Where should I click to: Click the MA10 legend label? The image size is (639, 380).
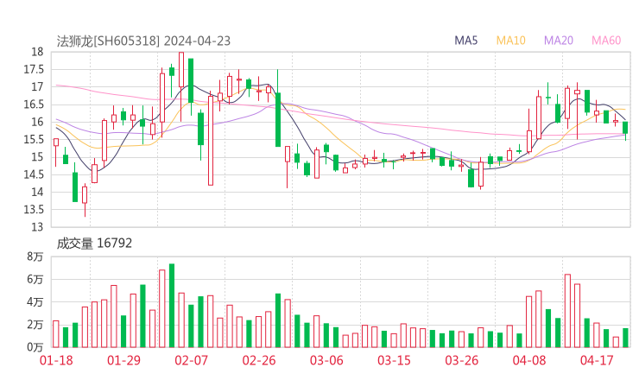510,41
